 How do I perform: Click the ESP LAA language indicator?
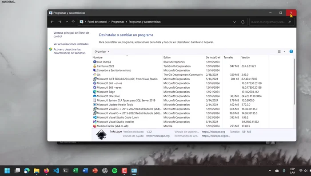point(292,171)
